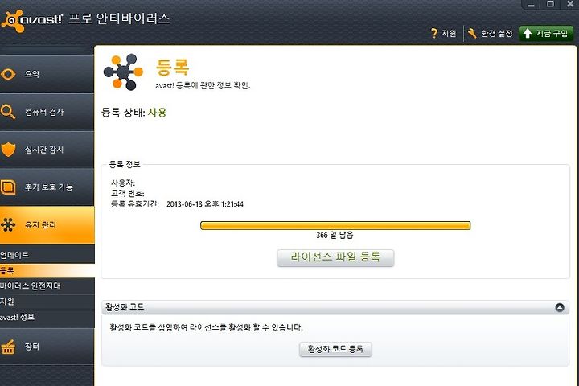Collapse the 활성화 코드 section arrow
579x386 pixels.
560,307
